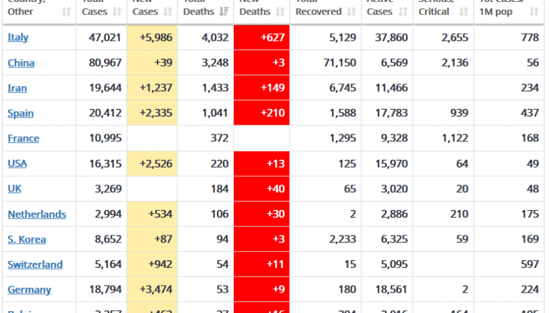Open the UK country link
This screenshot has height=313, width=549.
[14, 188]
